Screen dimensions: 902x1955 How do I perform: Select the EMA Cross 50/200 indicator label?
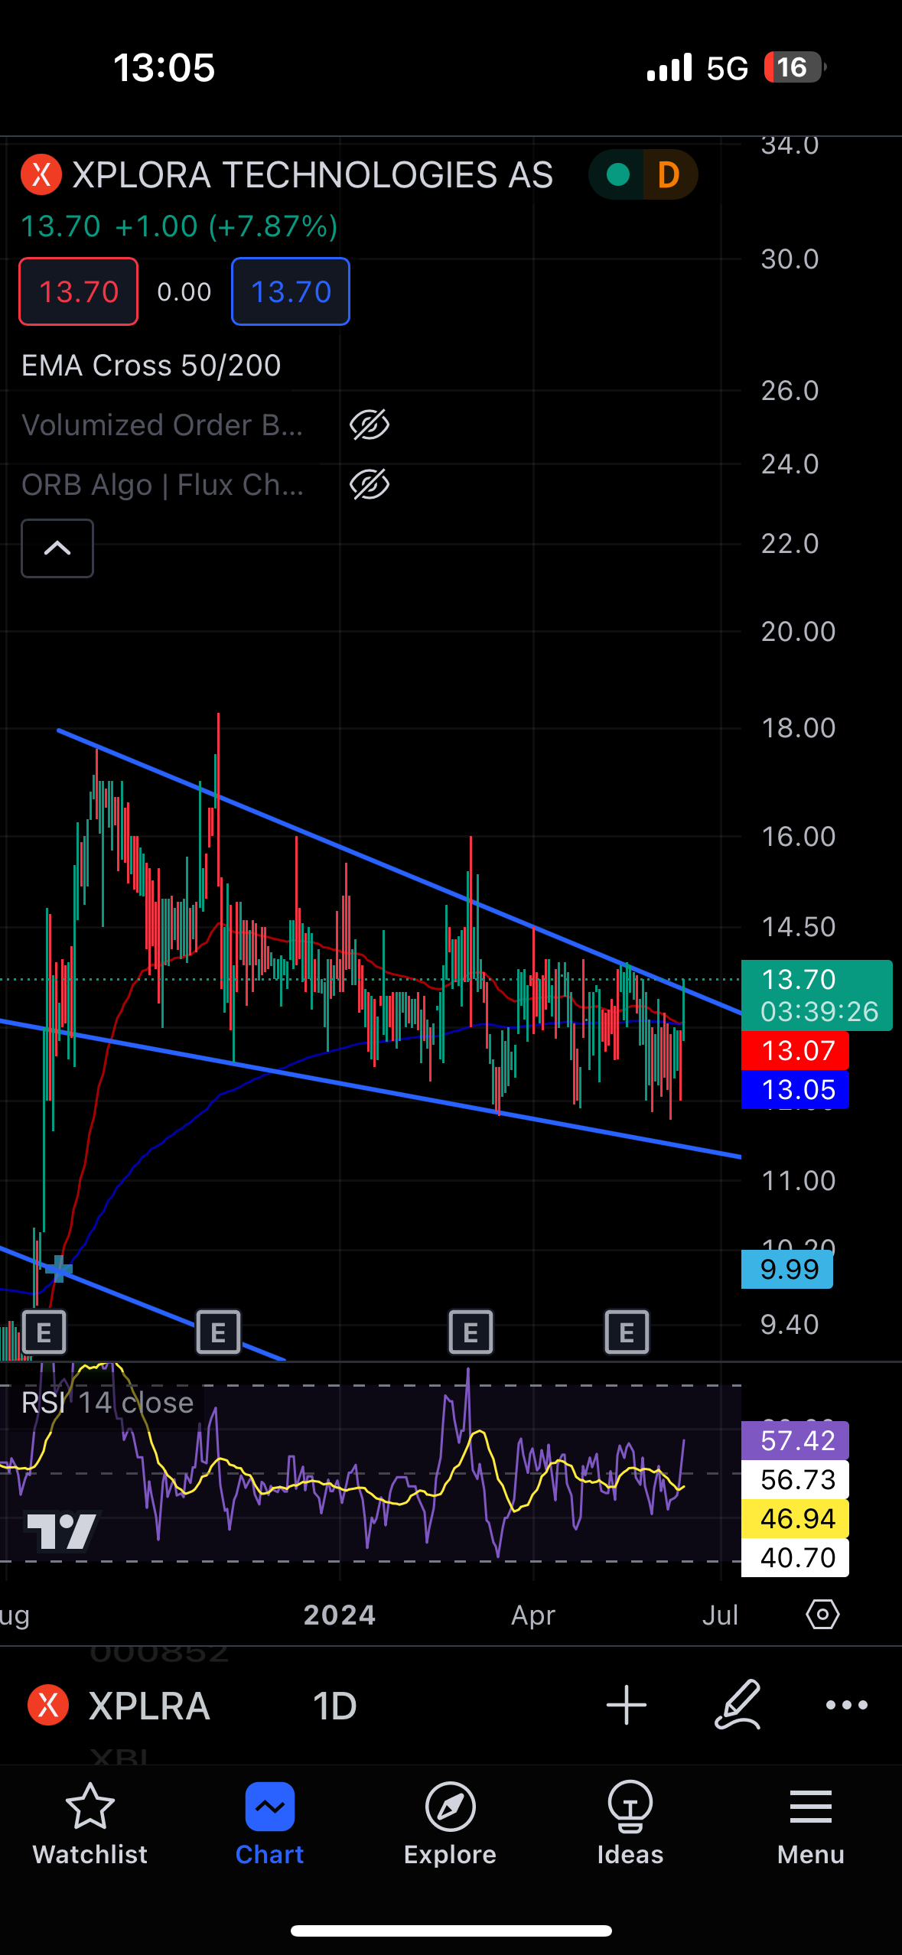click(151, 366)
